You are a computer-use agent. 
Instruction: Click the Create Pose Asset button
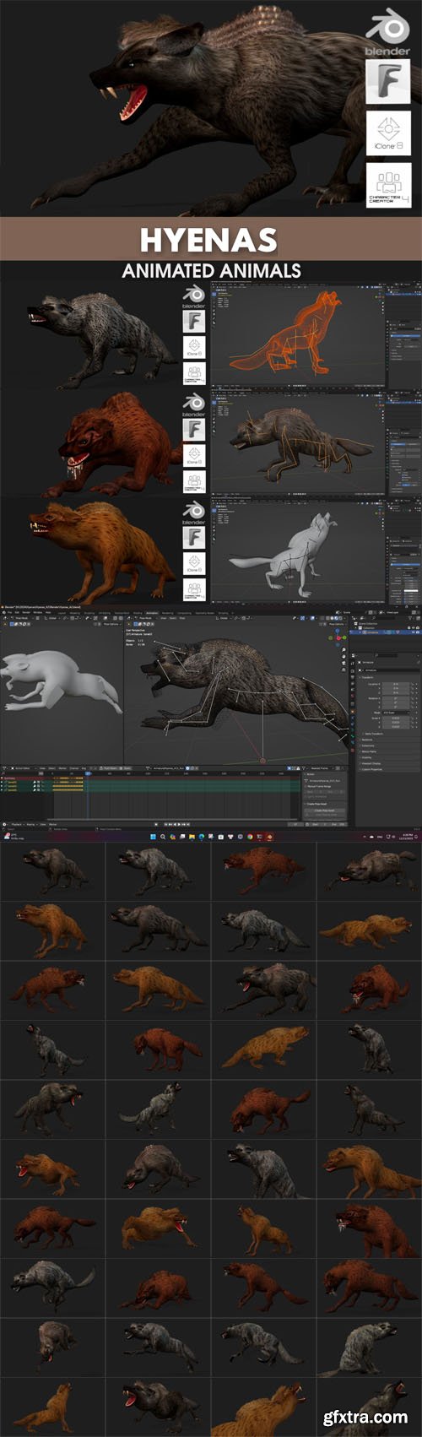tap(325, 810)
